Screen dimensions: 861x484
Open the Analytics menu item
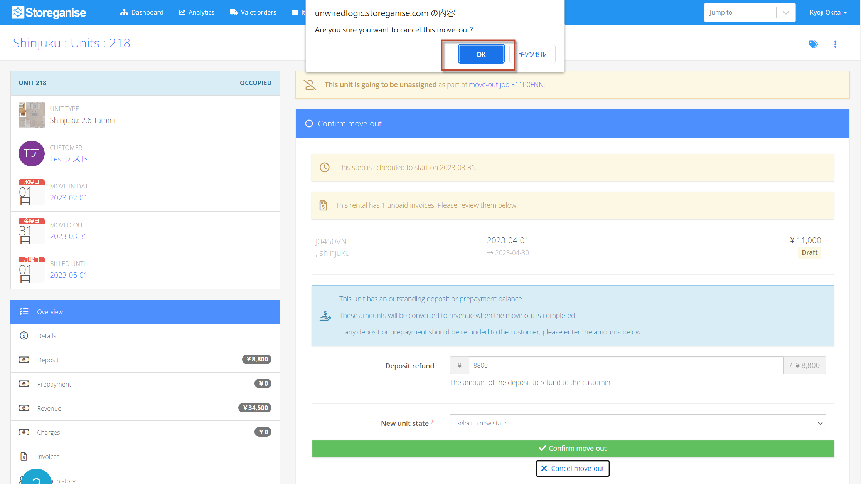[x=196, y=12]
